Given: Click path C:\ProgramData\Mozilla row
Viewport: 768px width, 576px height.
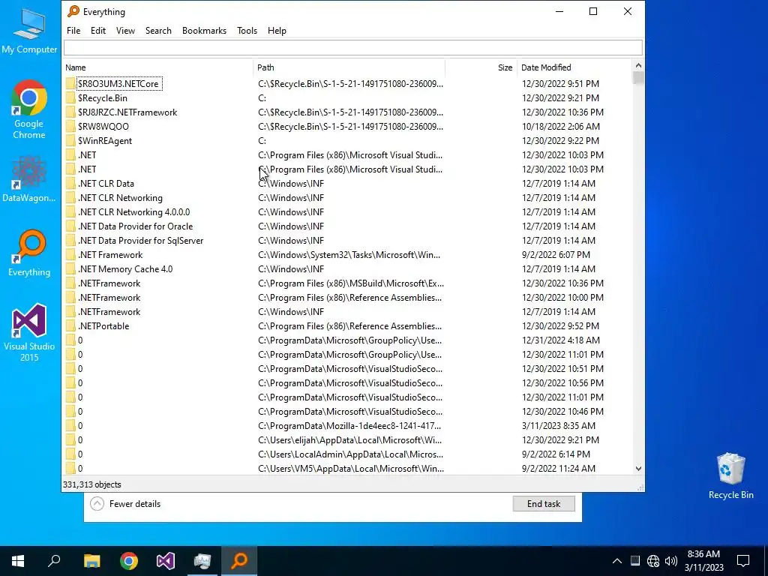Looking at the screenshot, I should pyautogui.click(x=349, y=426).
